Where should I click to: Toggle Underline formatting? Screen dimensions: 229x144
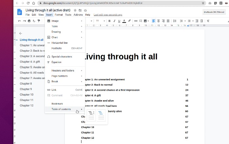coord(119,21)
